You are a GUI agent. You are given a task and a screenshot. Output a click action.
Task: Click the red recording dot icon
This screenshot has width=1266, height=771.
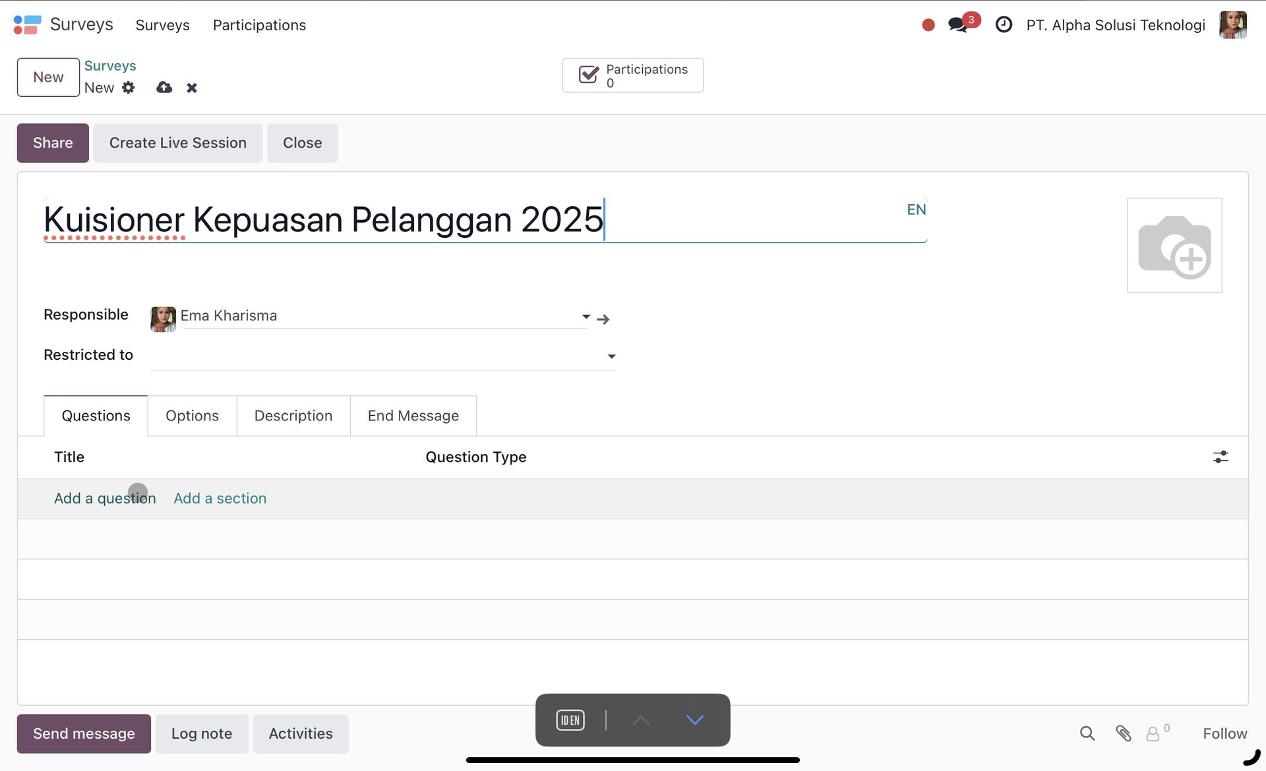click(928, 25)
